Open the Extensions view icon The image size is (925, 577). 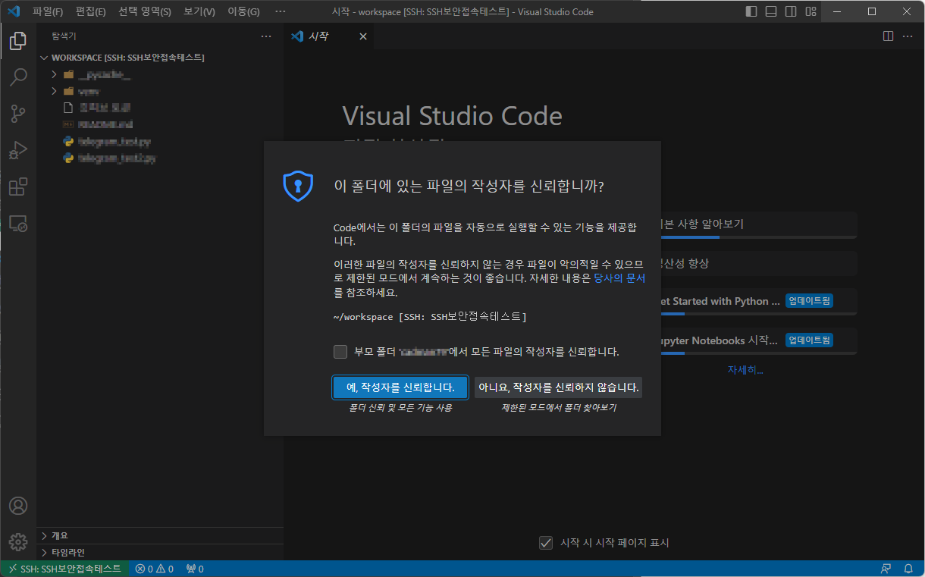coord(18,187)
